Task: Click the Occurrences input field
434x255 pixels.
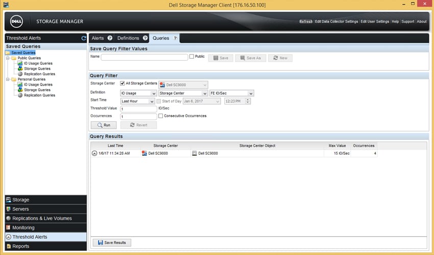Action: coord(138,117)
